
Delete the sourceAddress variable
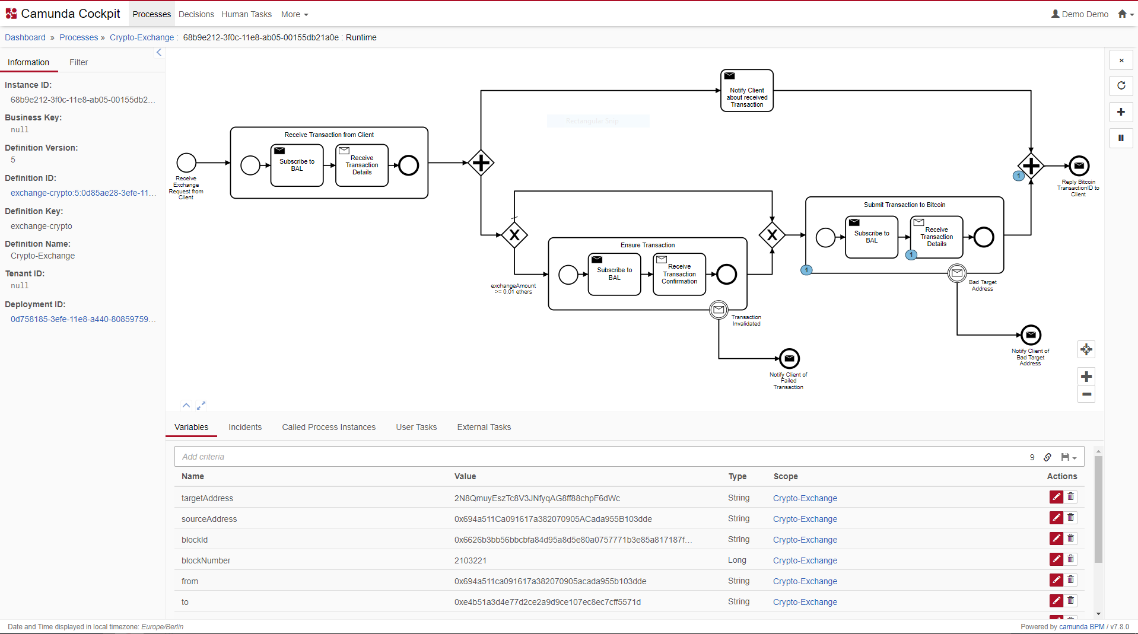click(1070, 518)
